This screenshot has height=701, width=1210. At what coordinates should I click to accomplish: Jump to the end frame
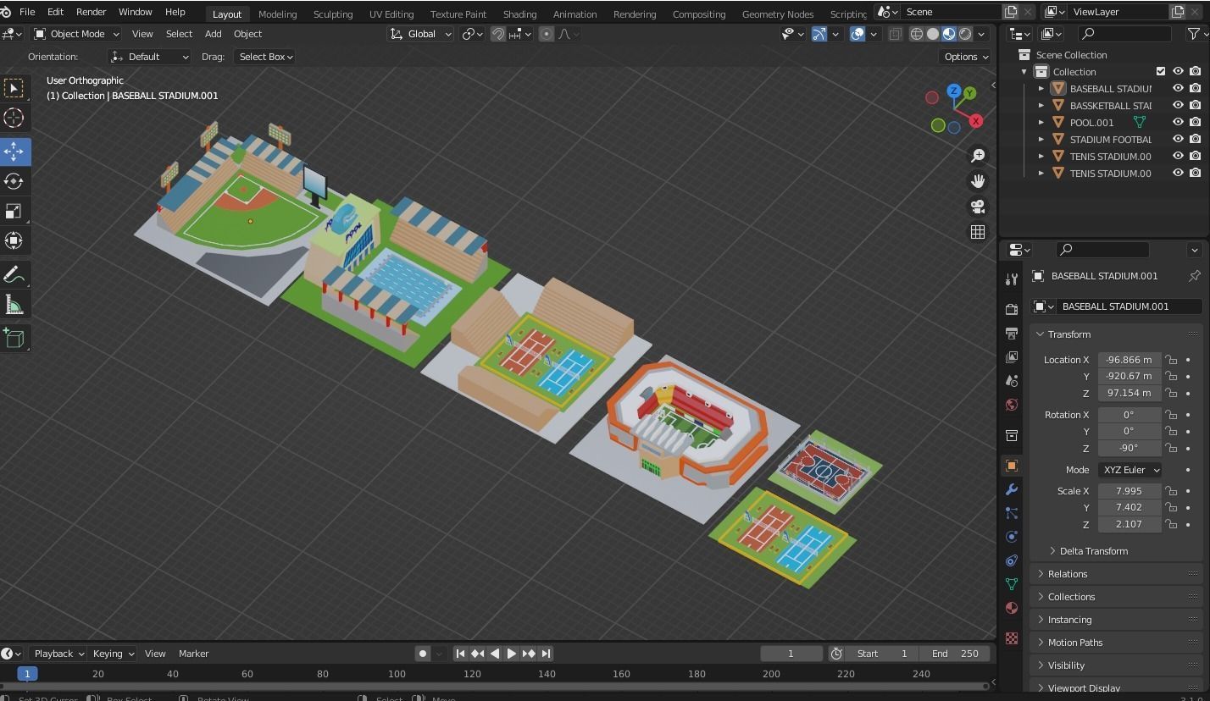546,654
